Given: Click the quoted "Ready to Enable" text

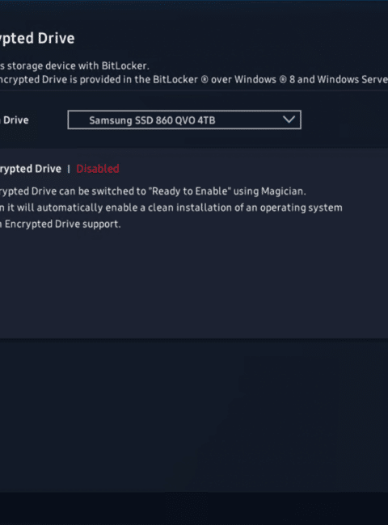Looking at the screenshot, I should point(190,191).
